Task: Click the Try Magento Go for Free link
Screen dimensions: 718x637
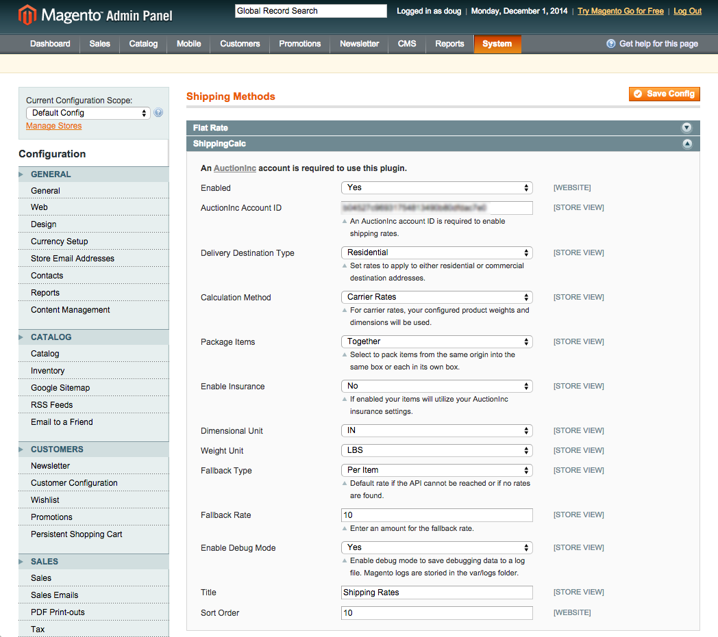Action: [x=621, y=11]
